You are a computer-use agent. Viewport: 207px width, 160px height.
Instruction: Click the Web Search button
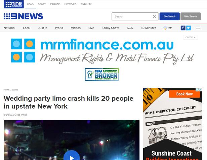point(191,16)
